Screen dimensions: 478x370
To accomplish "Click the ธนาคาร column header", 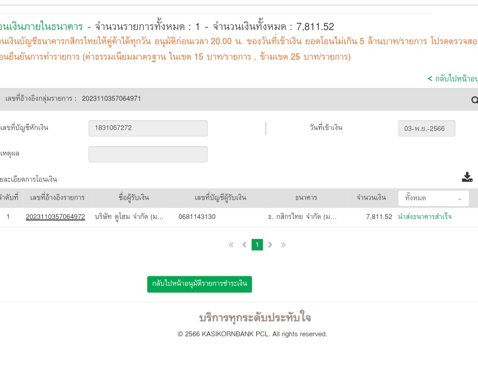I will pos(306,198).
